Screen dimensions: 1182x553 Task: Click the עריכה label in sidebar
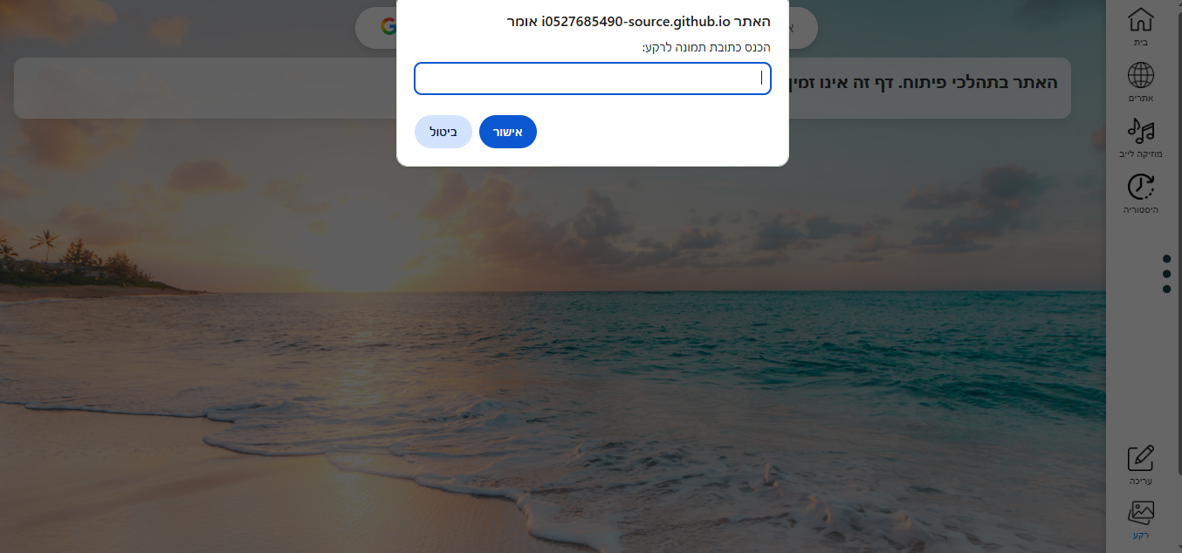tap(1141, 481)
